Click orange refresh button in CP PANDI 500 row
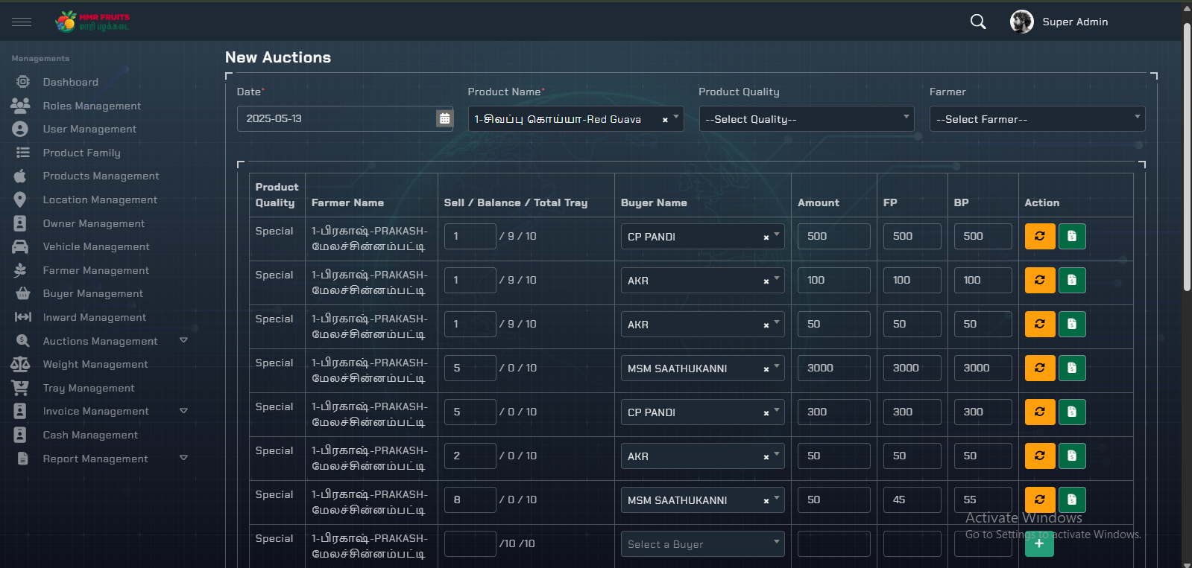The height and width of the screenshot is (568, 1192). point(1039,236)
